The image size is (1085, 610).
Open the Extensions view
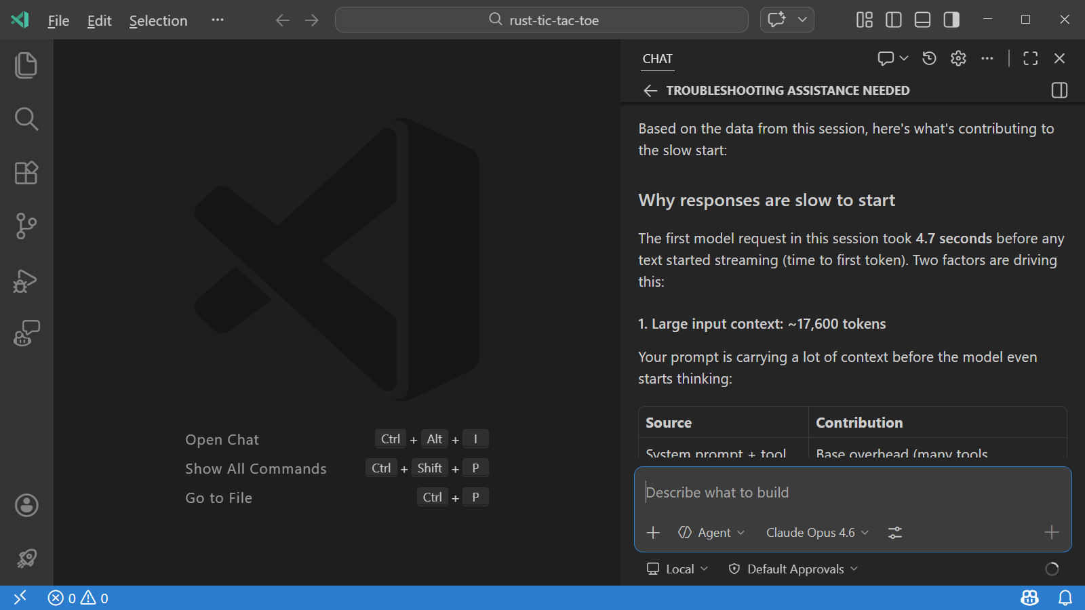point(26,173)
